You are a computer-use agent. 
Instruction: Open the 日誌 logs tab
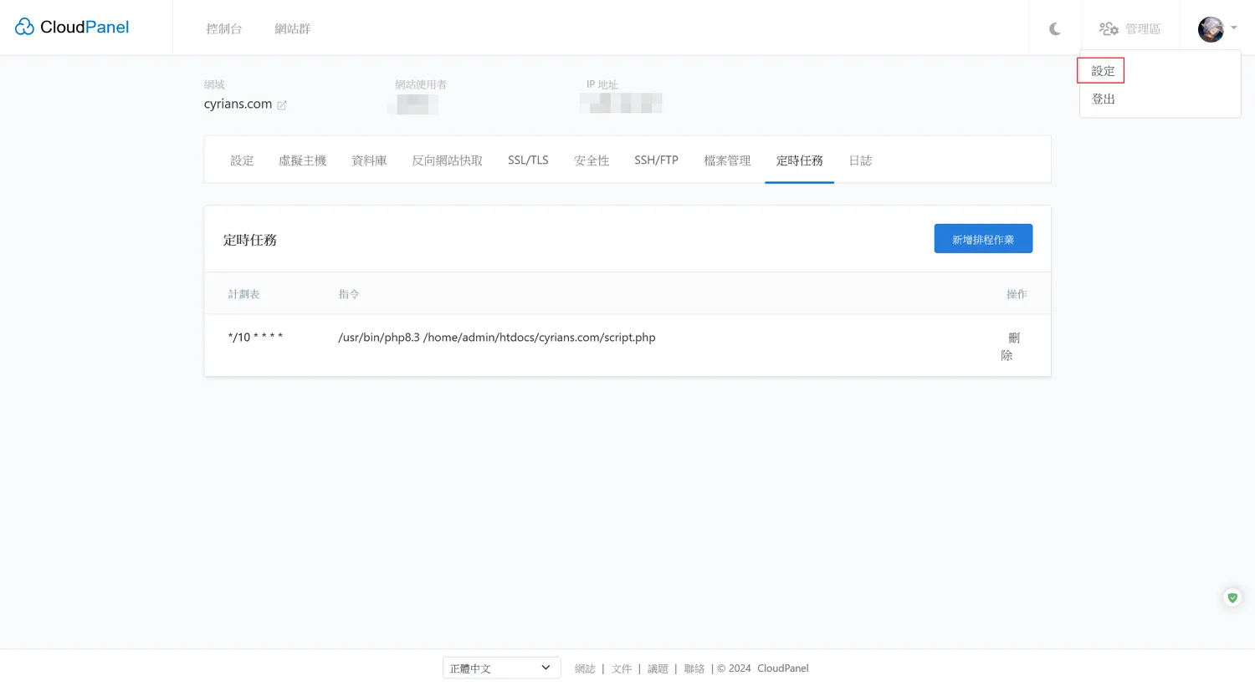[x=860, y=160]
